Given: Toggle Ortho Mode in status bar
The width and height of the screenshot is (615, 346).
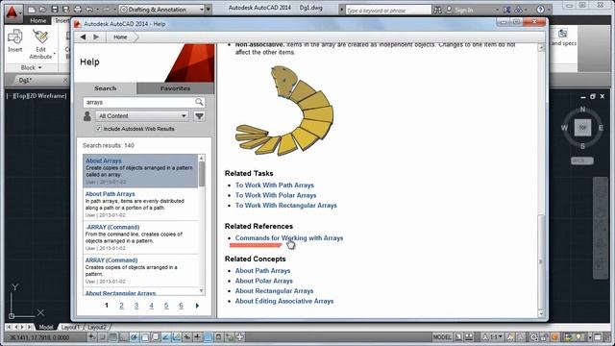Looking at the screenshot, I should 124,337.
